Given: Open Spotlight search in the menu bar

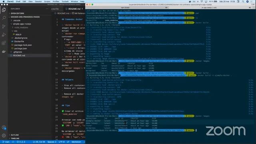Looking at the screenshot, I should point(243,2).
